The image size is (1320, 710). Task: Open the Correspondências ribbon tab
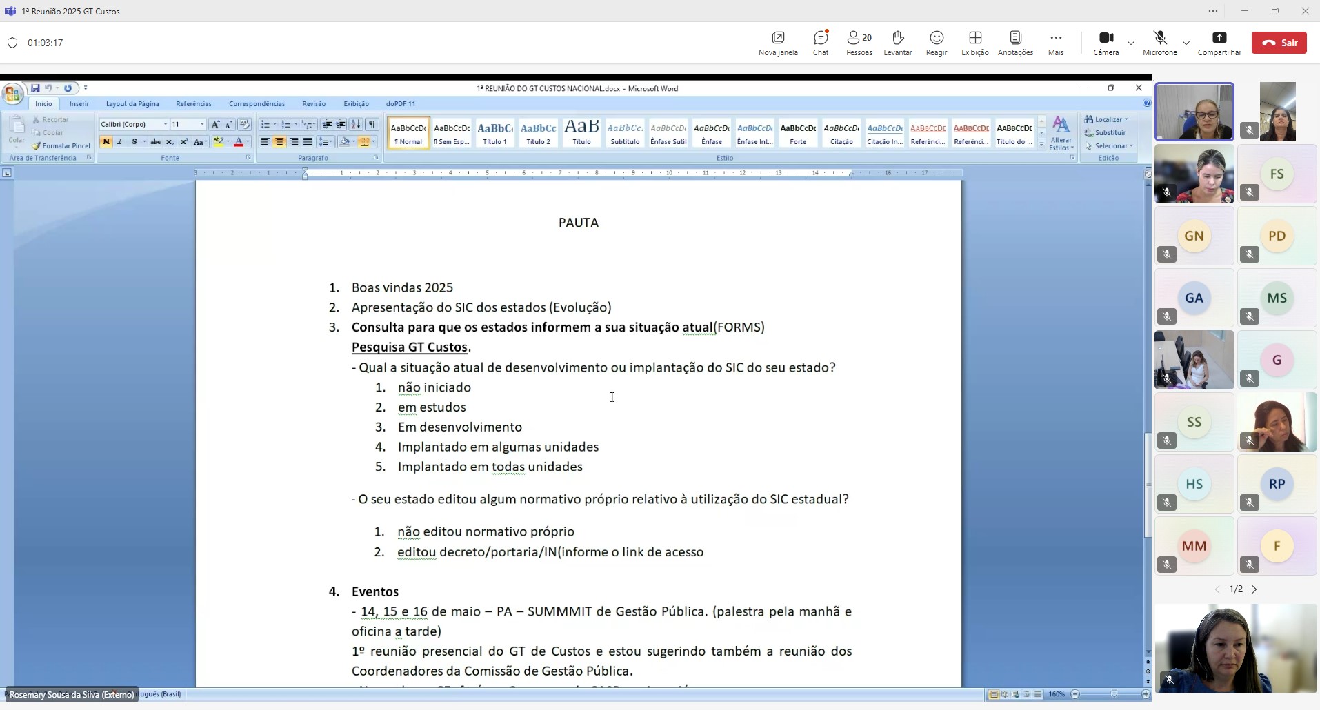pyautogui.click(x=257, y=103)
